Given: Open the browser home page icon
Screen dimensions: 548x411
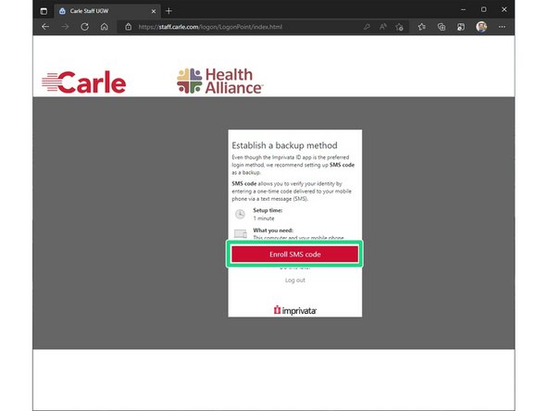Looking at the screenshot, I should pyautogui.click(x=105, y=27).
